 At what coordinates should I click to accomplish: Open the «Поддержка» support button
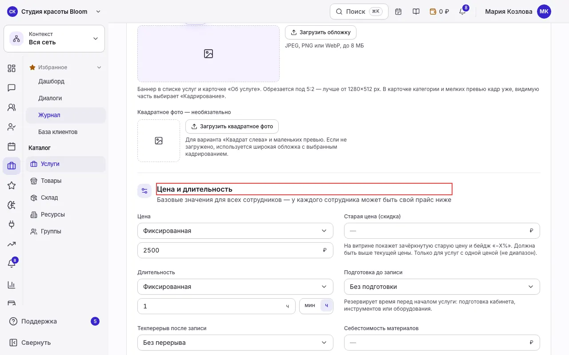click(x=54, y=321)
